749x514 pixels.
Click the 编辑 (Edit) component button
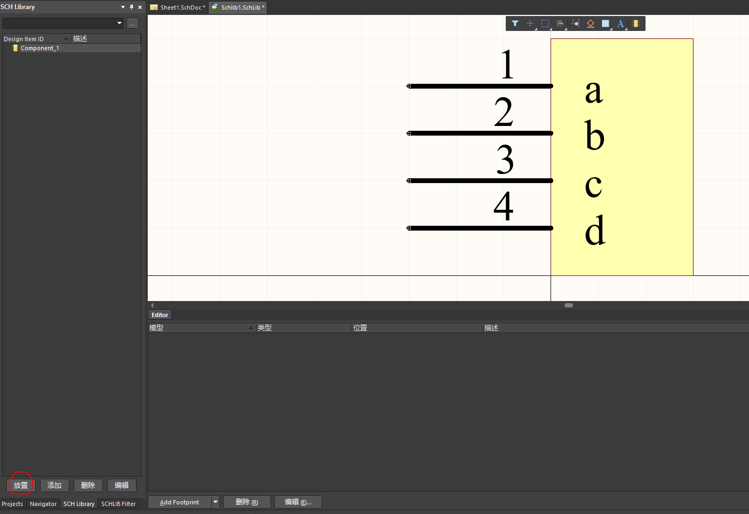(122, 485)
